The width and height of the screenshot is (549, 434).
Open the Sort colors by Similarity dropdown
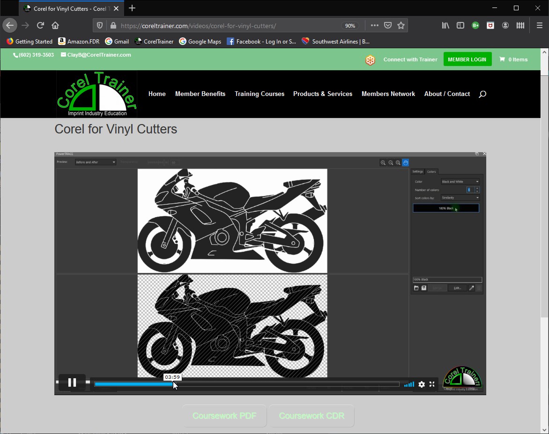click(460, 198)
